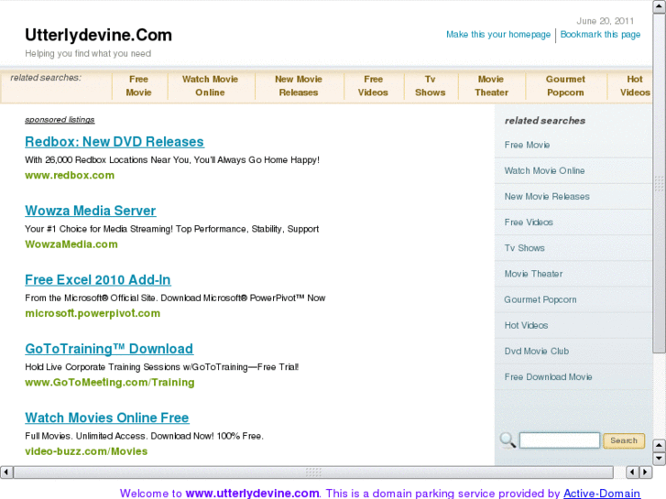Click Bookmark this page link
Image resolution: width=666 pixels, height=499 pixels.
point(600,35)
